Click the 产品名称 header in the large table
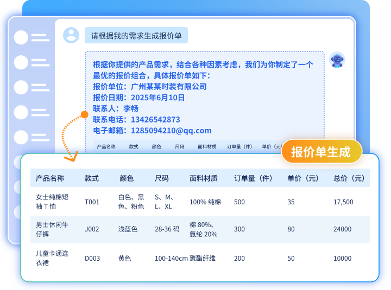391x290 pixels. (50, 178)
